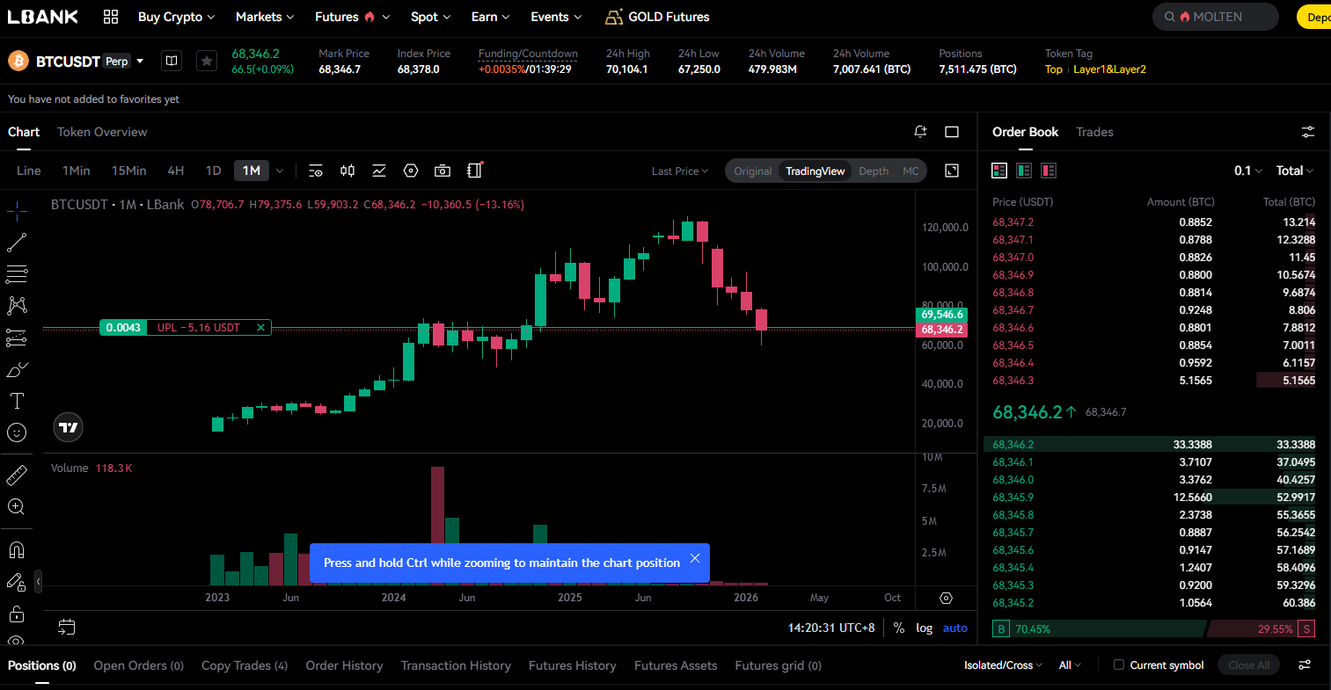Open chart settings hexagon icon
This screenshot has width=1331, height=690.
point(411,171)
